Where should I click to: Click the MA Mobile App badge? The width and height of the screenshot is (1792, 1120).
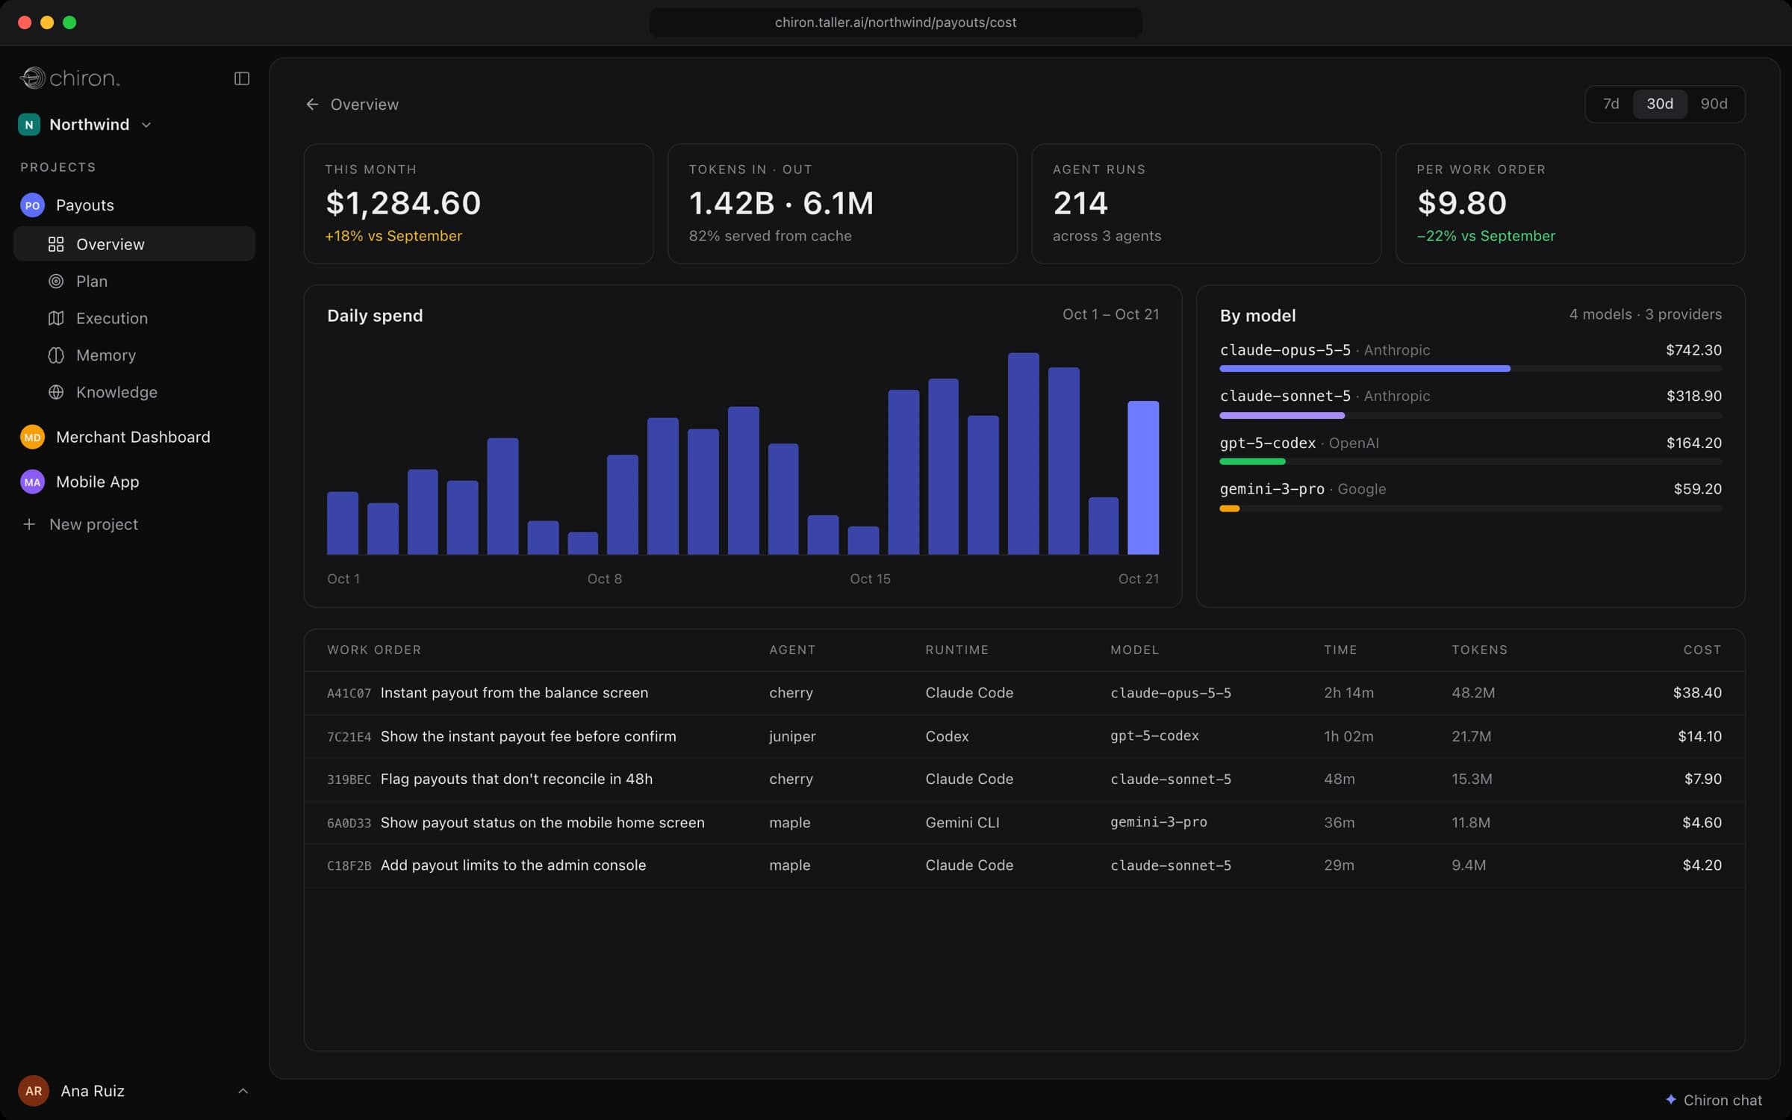(x=32, y=482)
